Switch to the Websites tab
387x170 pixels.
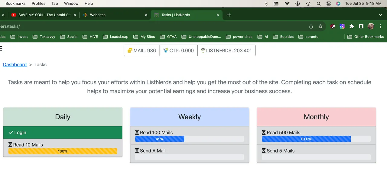coord(115,15)
